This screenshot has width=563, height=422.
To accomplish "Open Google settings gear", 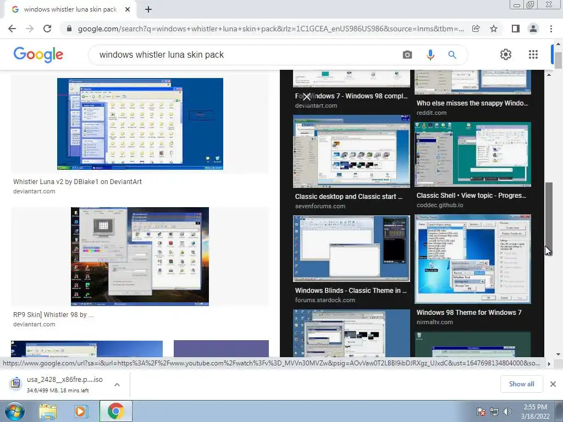I will coord(506,54).
